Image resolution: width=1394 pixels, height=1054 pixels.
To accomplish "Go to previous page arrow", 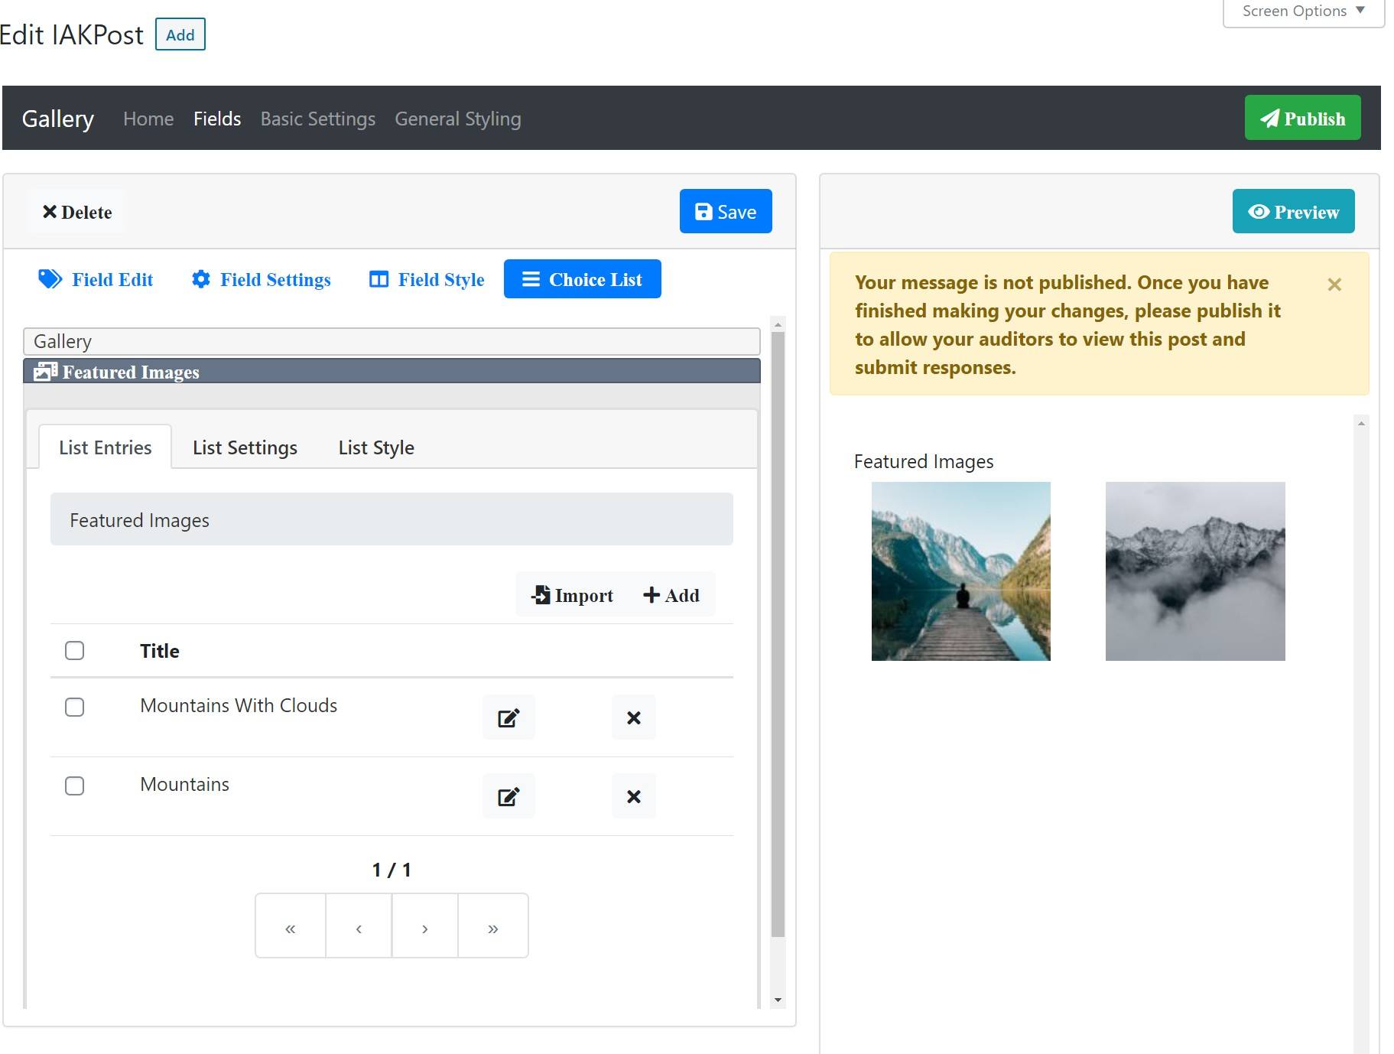I will point(359,926).
